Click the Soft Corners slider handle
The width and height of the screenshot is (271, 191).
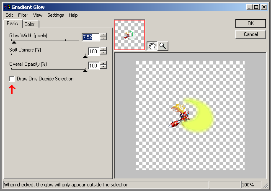85,57
